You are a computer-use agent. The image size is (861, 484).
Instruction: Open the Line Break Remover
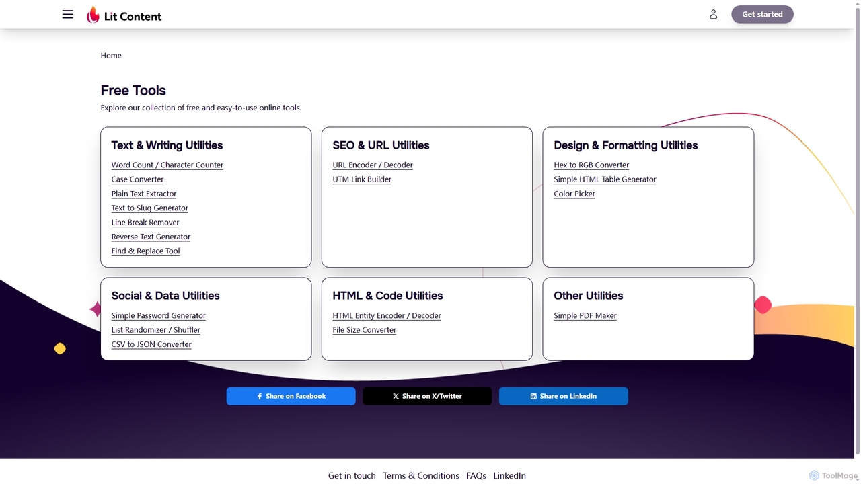click(x=145, y=223)
